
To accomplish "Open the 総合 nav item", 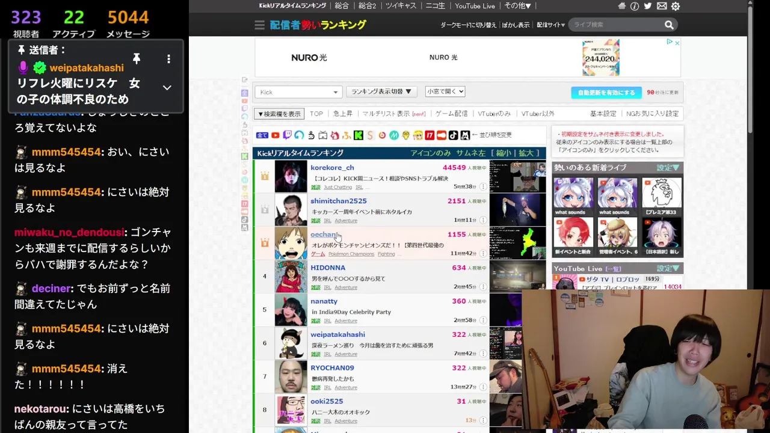I will (x=342, y=6).
